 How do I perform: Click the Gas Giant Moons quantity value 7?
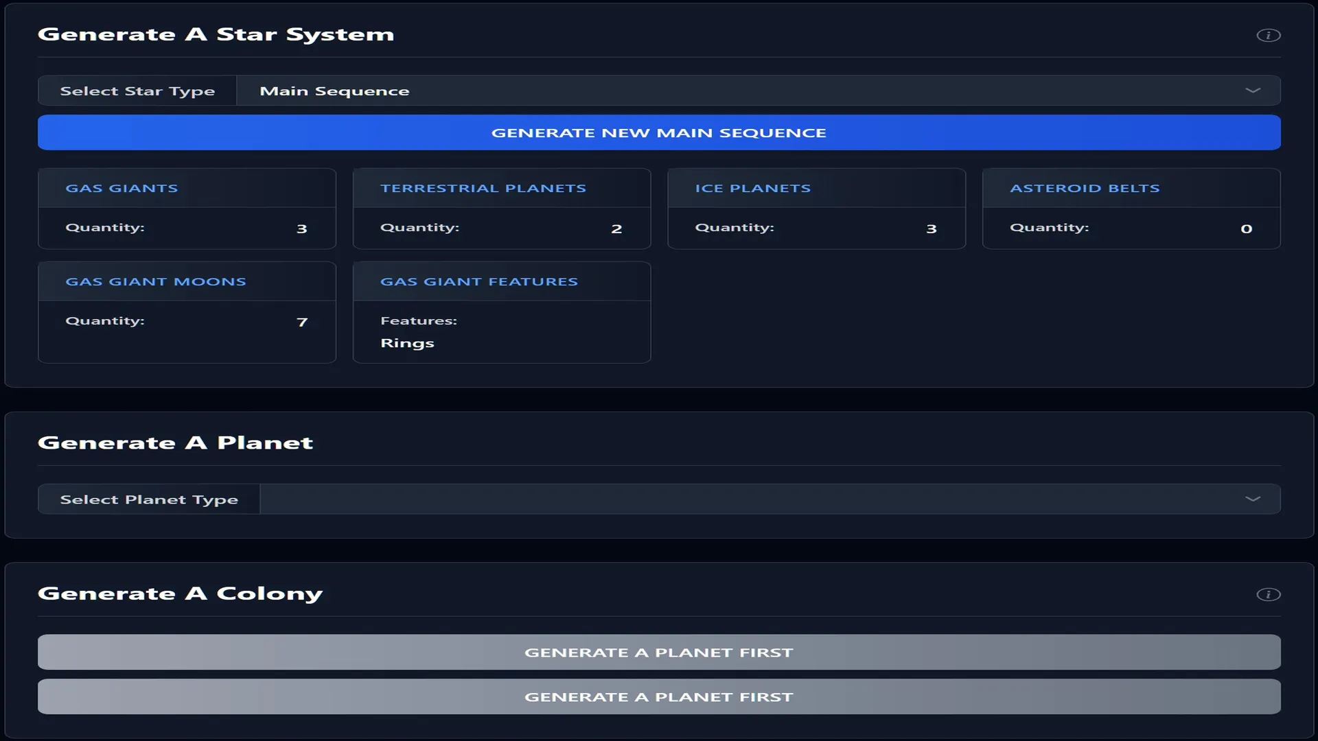(302, 322)
